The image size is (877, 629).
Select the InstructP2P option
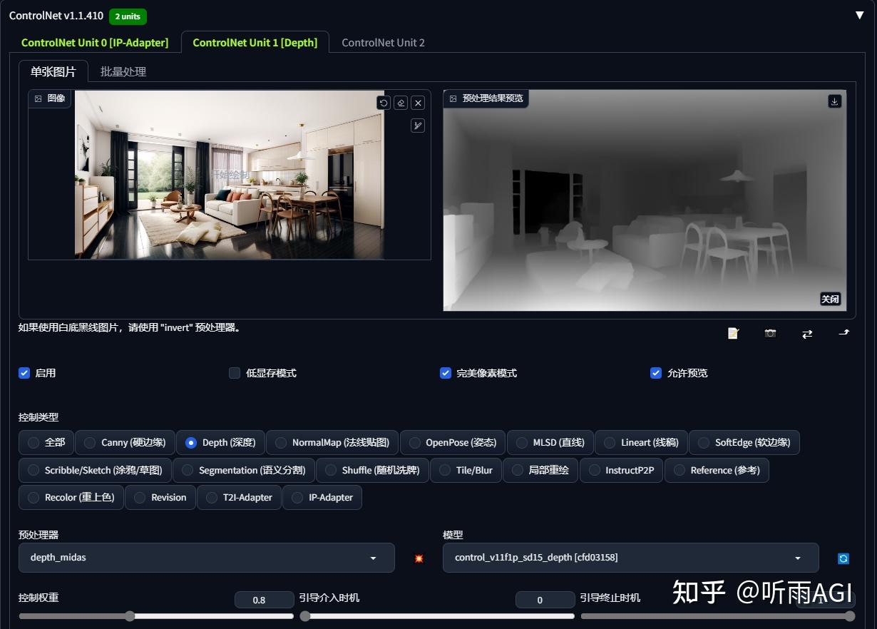tap(622, 470)
